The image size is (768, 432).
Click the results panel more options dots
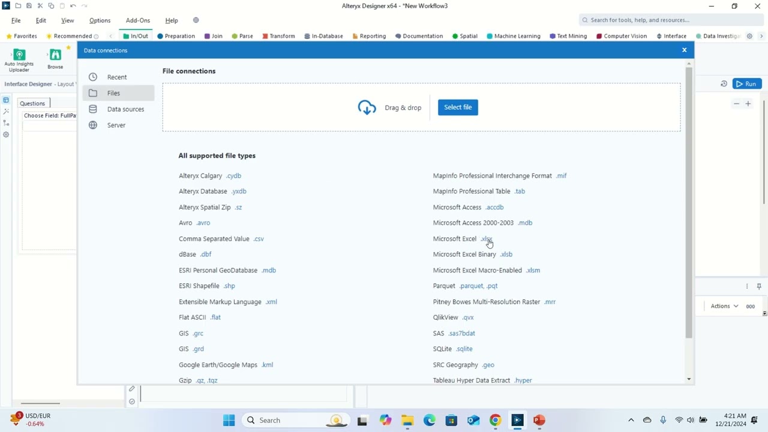point(747,286)
